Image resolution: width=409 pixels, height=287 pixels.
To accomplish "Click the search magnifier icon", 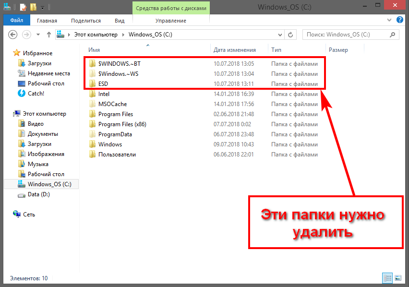I will pos(393,35).
